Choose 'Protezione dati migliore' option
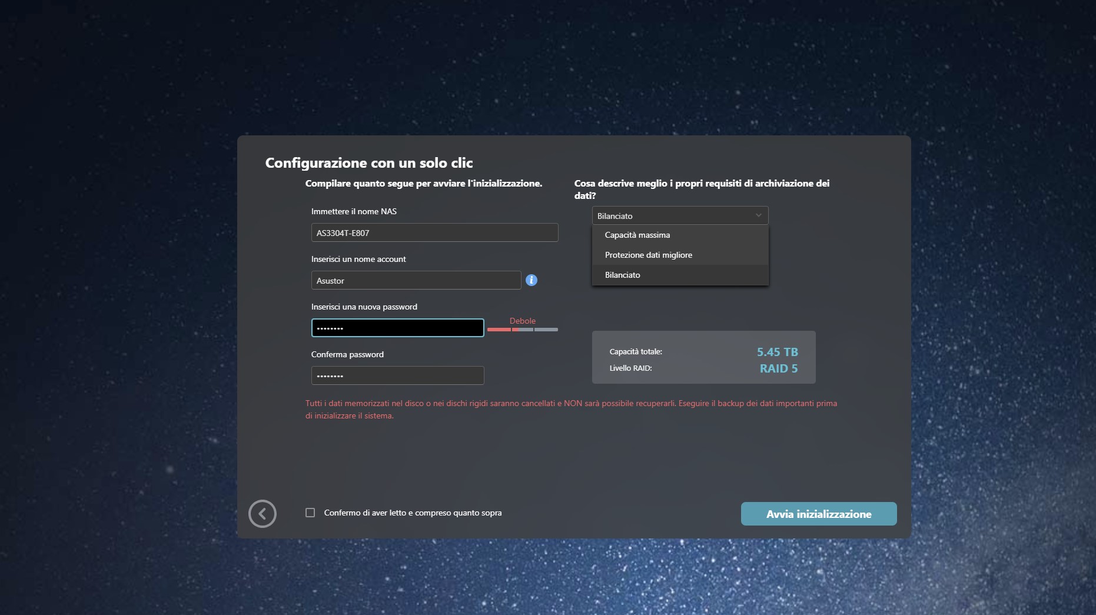1096x615 pixels. point(648,255)
